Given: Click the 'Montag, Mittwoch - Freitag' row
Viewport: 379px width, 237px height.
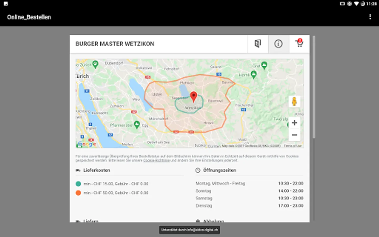Looking at the screenshot, I should pos(250,183).
